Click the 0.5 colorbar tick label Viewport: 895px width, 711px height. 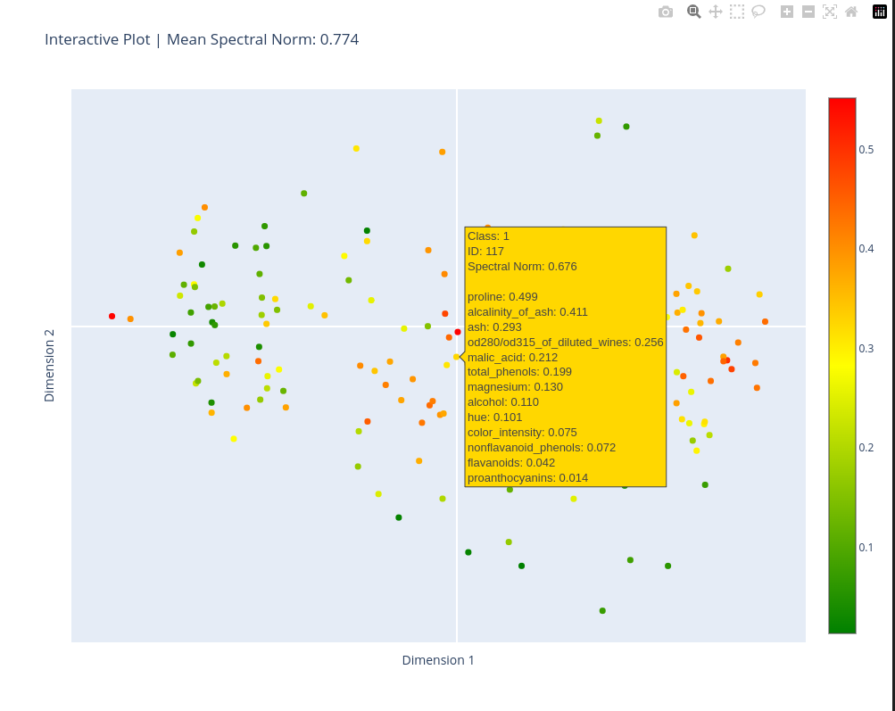point(866,150)
